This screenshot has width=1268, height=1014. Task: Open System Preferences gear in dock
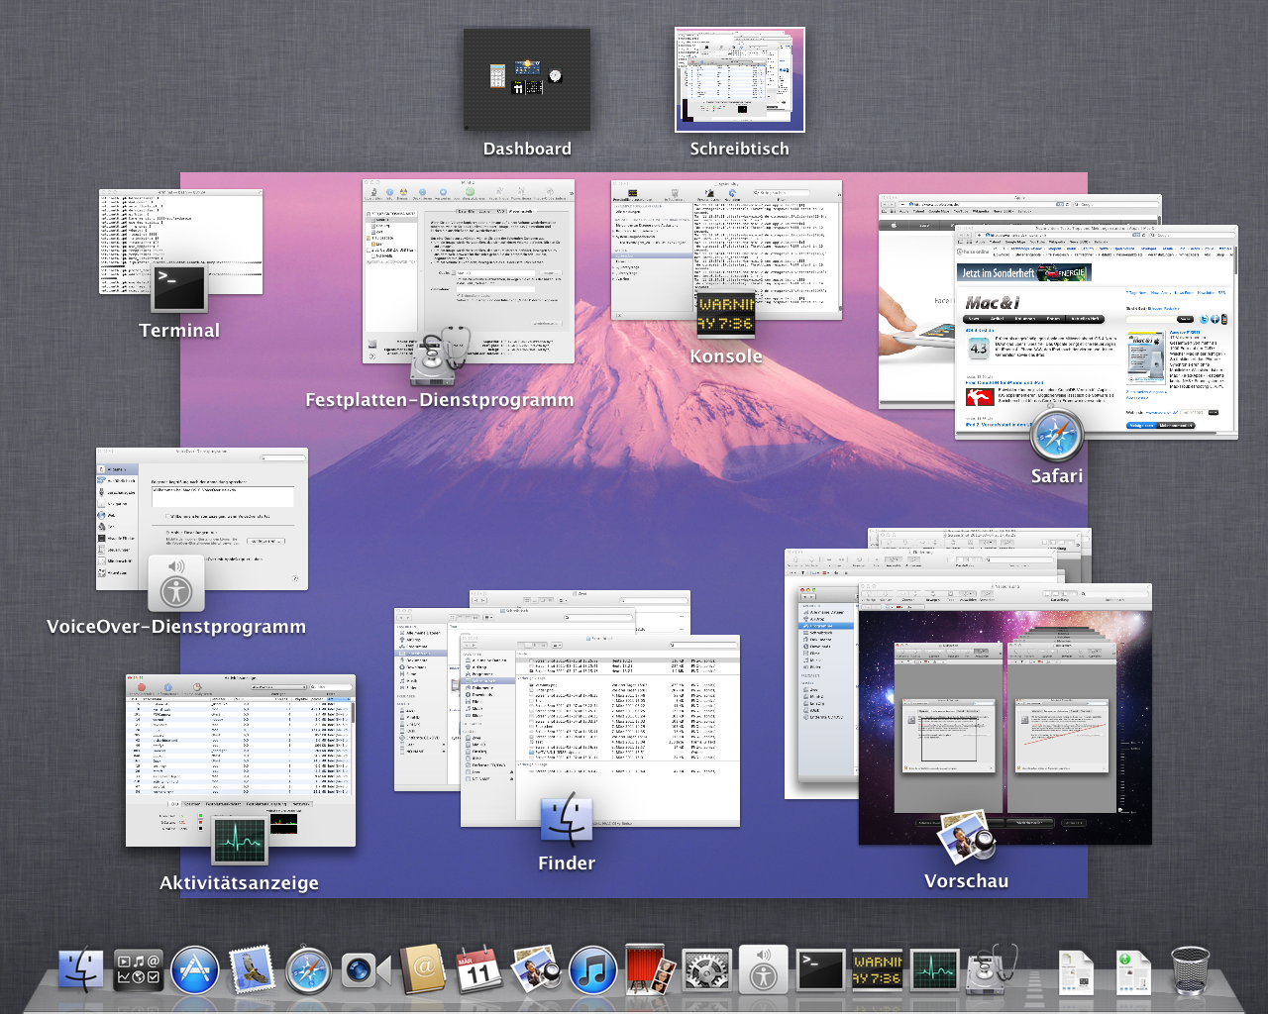tap(706, 971)
